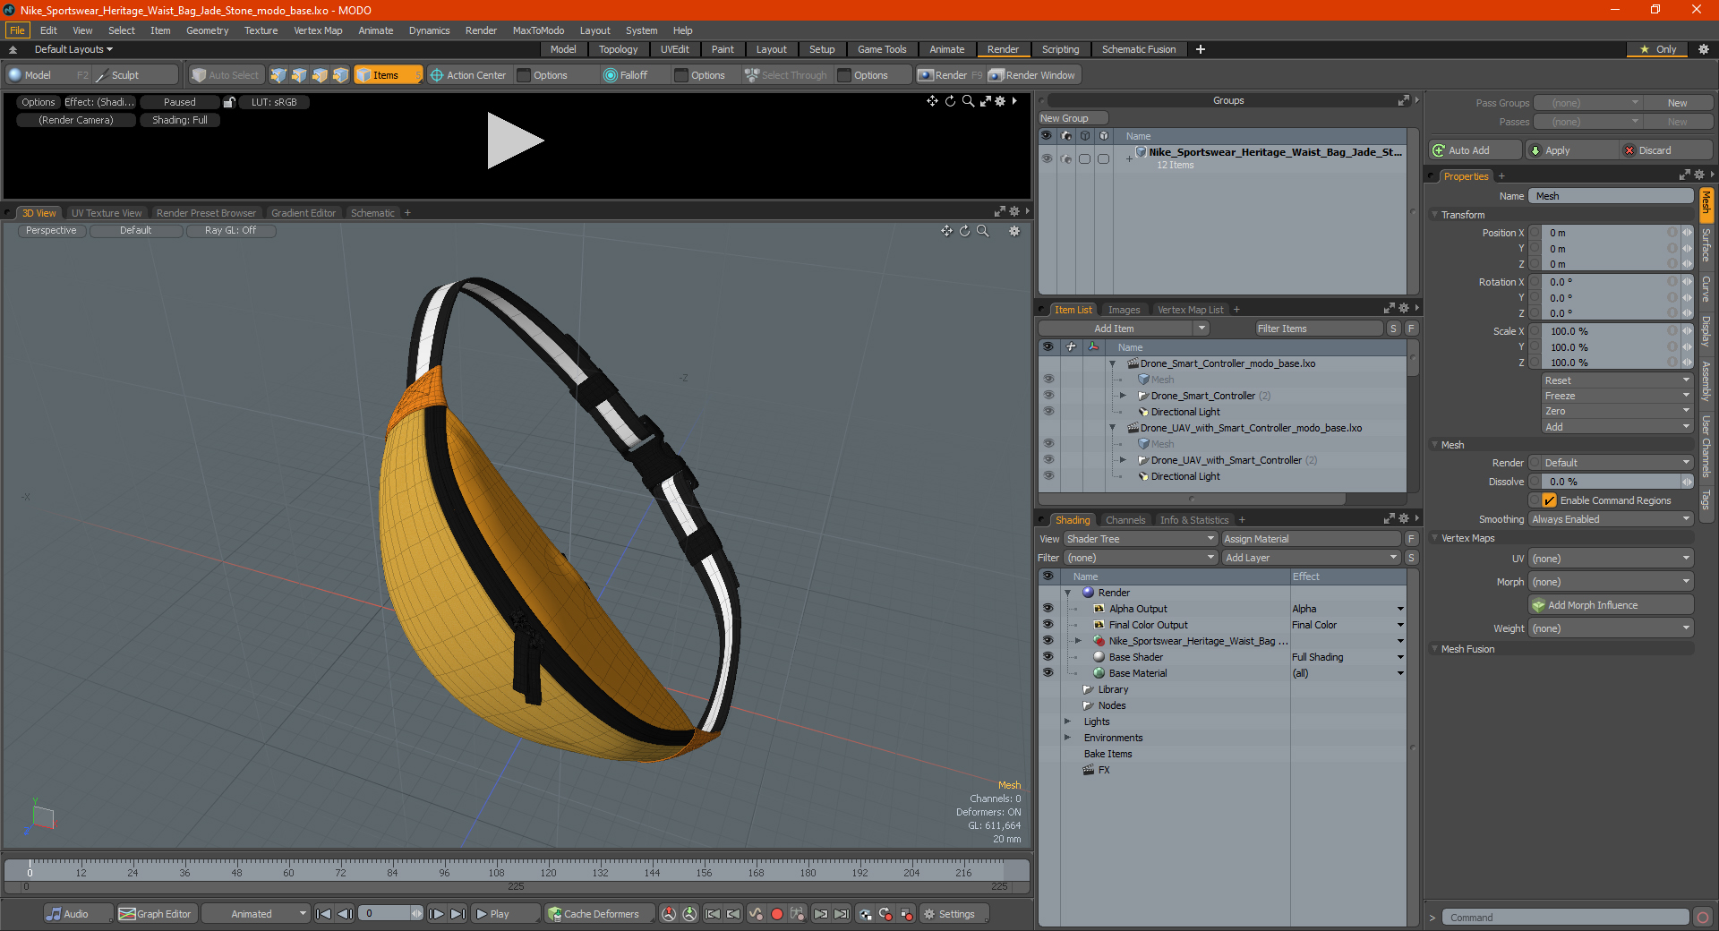Screen dimensions: 1719x931
Task: Open timeline Settings
Action: point(954,914)
